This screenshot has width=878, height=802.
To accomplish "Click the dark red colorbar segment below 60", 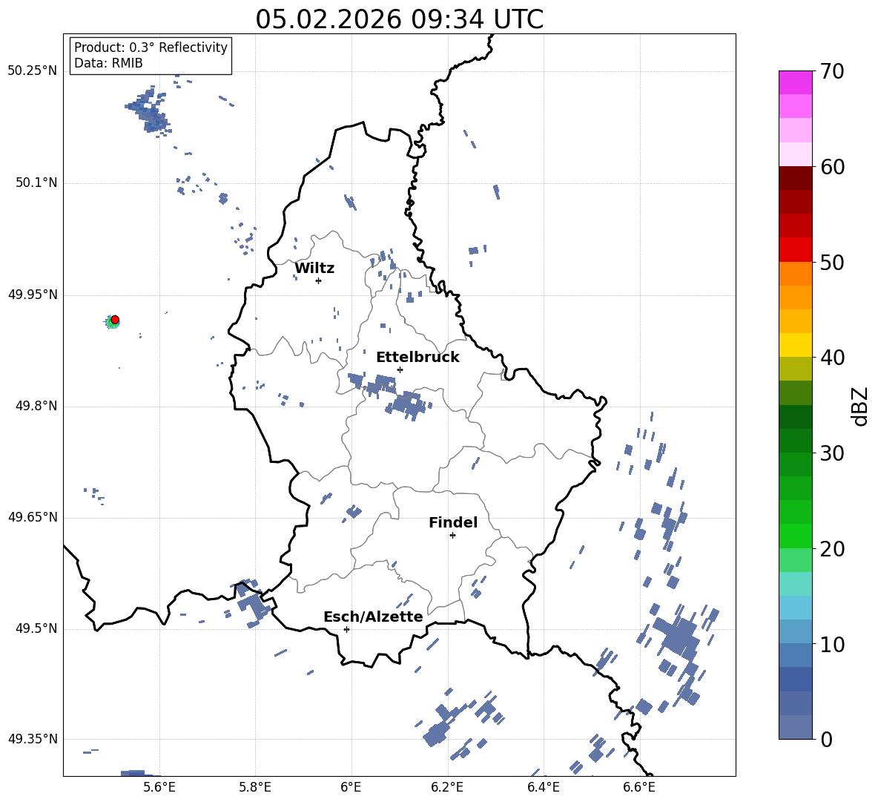I will click(795, 178).
